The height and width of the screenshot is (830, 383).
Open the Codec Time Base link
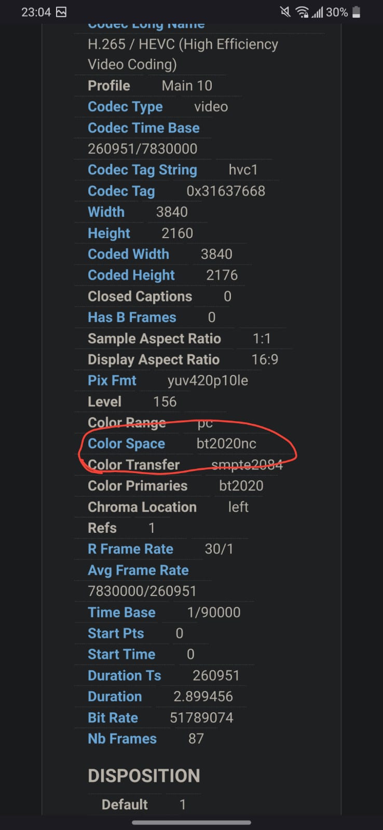pos(144,128)
